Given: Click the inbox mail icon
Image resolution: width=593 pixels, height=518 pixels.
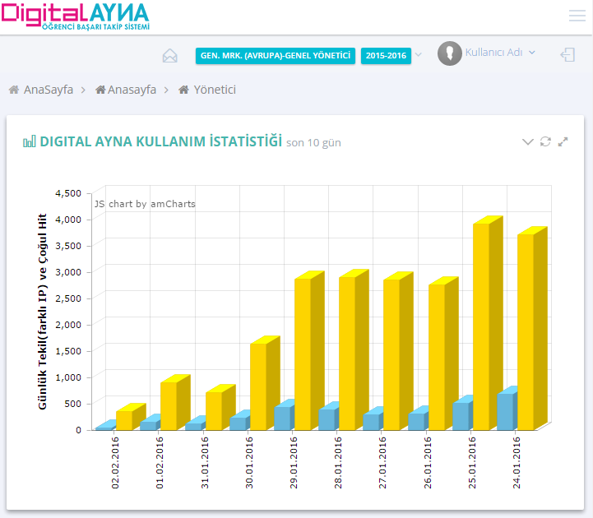Looking at the screenshot, I should coord(170,56).
